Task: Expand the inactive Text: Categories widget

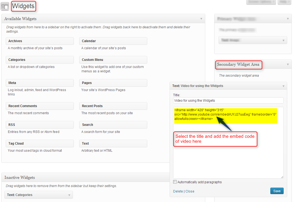Action: point(69,195)
